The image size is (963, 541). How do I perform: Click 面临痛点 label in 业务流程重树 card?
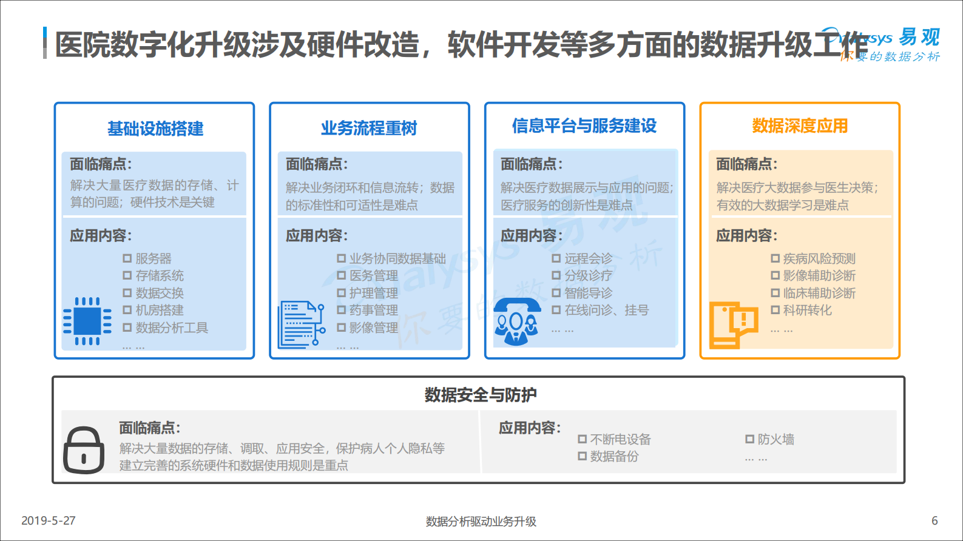(317, 164)
